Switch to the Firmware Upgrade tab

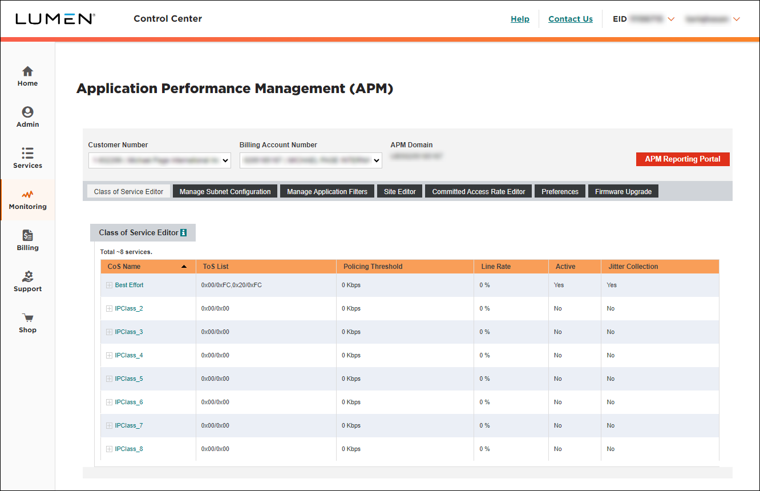point(623,191)
